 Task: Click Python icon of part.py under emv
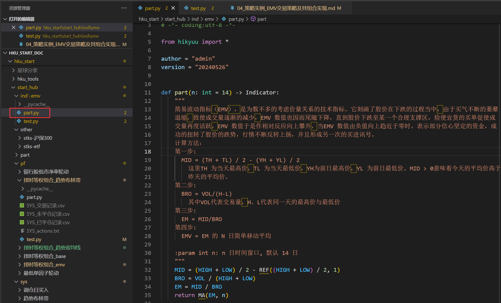click(19, 113)
